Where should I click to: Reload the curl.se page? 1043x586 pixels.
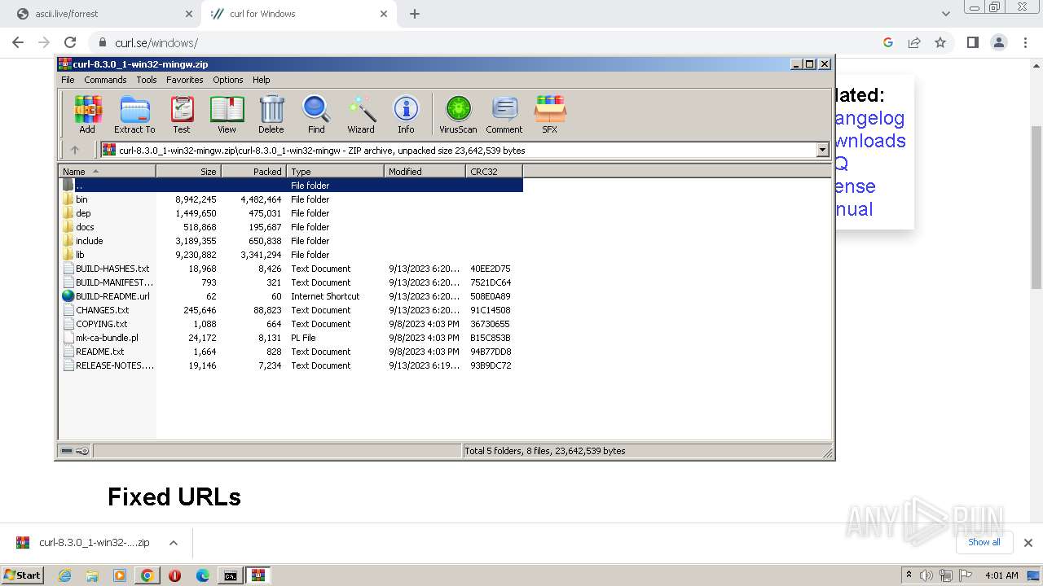[70, 42]
